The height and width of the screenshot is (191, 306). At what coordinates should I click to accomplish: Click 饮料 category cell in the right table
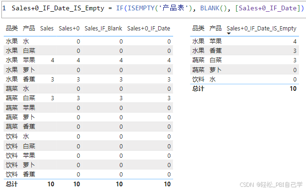(198, 79)
